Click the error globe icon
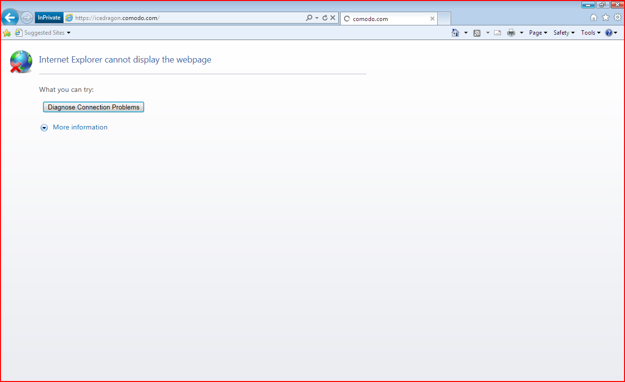This screenshot has width=625, height=382. [x=21, y=62]
